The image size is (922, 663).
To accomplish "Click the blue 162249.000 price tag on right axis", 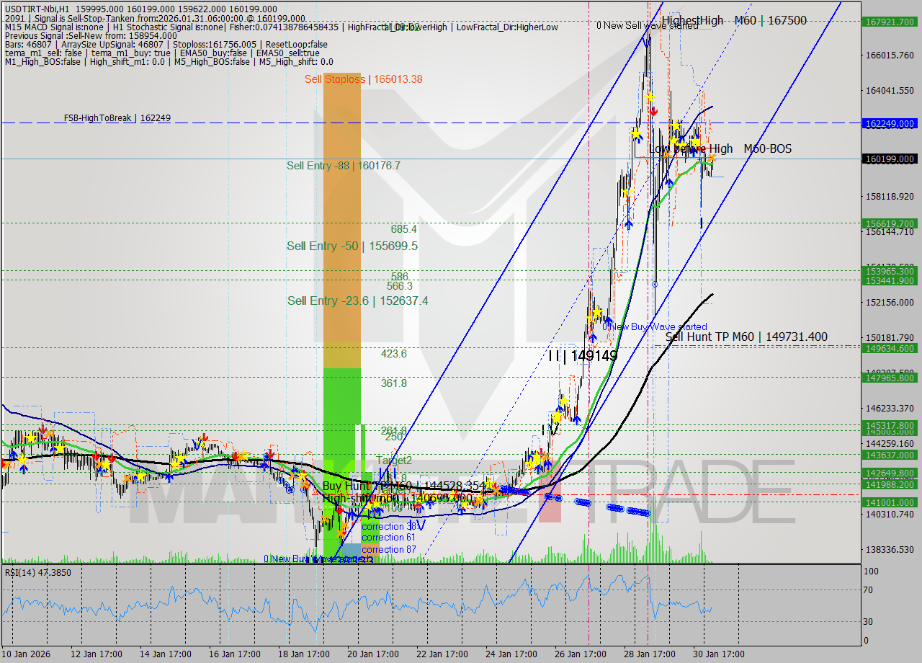I will pos(891,123).
